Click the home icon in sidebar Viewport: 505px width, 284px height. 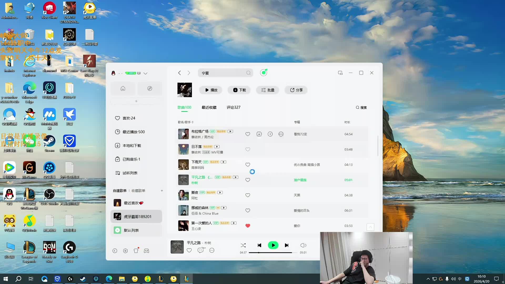[x=123, y=88]
